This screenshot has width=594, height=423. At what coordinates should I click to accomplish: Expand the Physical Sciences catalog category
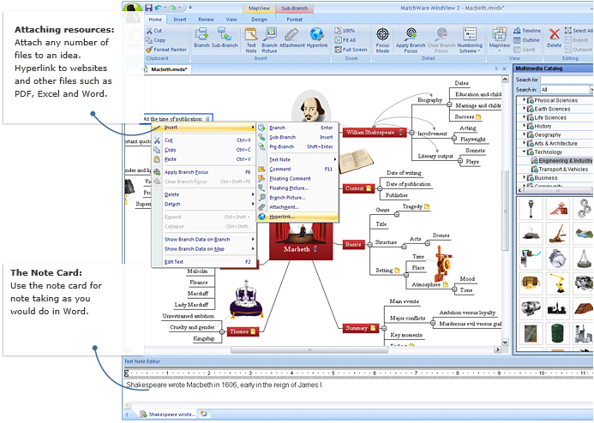coord(525,100)
